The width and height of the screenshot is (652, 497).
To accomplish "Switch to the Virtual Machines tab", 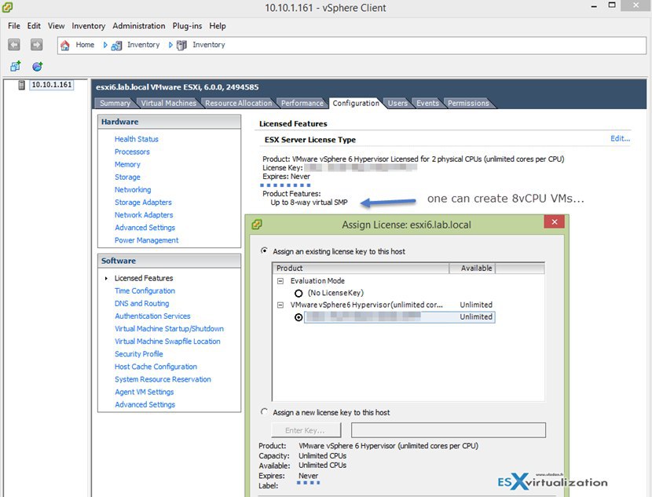I will coord(168,103).
